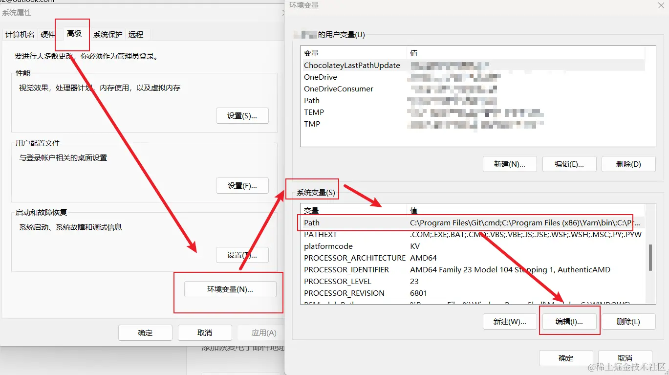
Task: Open user profile settings via 设置(E) button
Action: pyautogui.click(x=242, y=185)
